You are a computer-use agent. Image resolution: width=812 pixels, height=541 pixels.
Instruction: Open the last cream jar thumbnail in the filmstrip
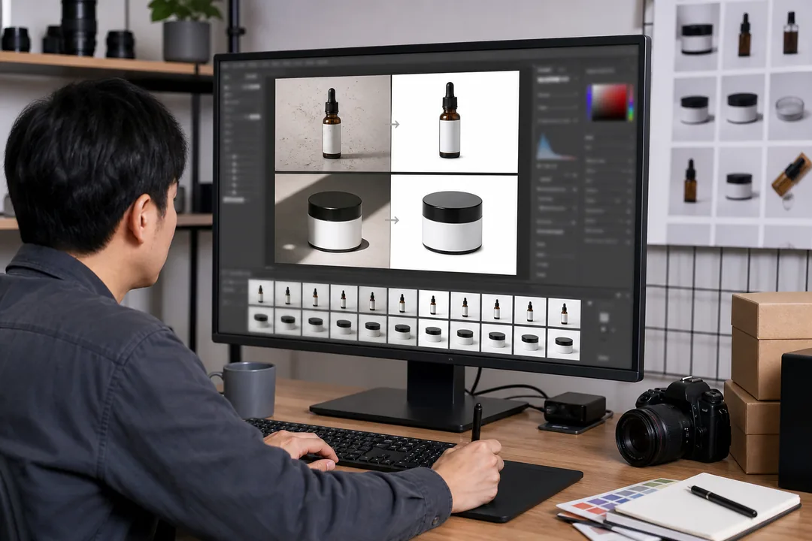point(563,343)
